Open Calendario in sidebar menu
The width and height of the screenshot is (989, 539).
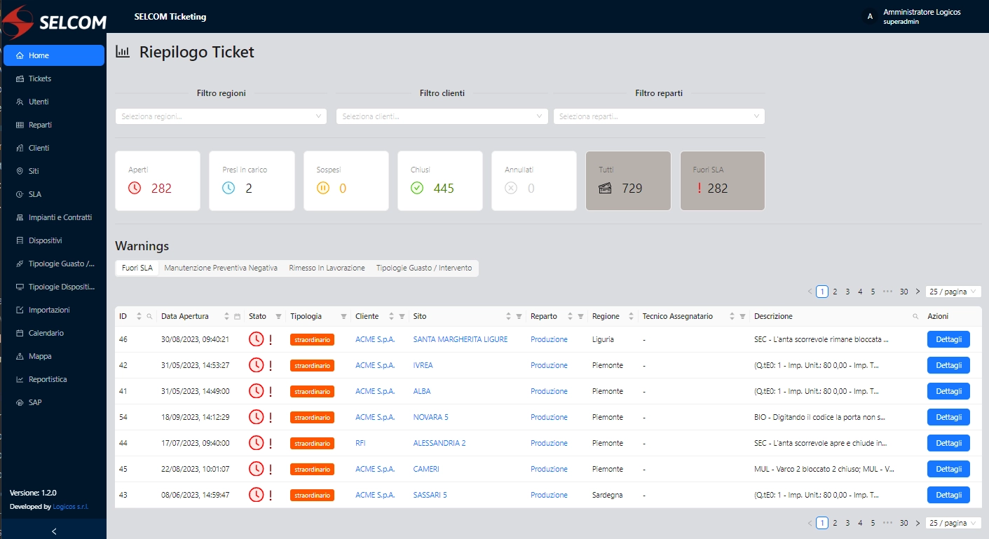pos(54,333)
